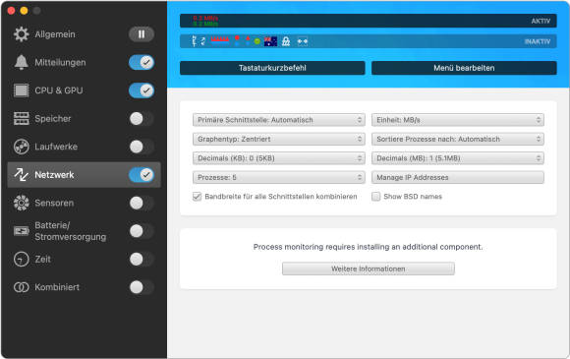The height and width of the screenshot is (359, 570).
Task: Select the Netzwerk sidebar item
Action: (84, 175)
